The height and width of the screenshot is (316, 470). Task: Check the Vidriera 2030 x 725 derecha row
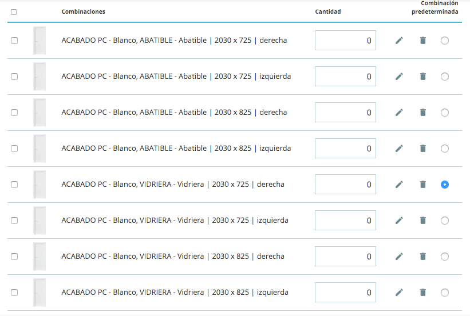(14, 185)
